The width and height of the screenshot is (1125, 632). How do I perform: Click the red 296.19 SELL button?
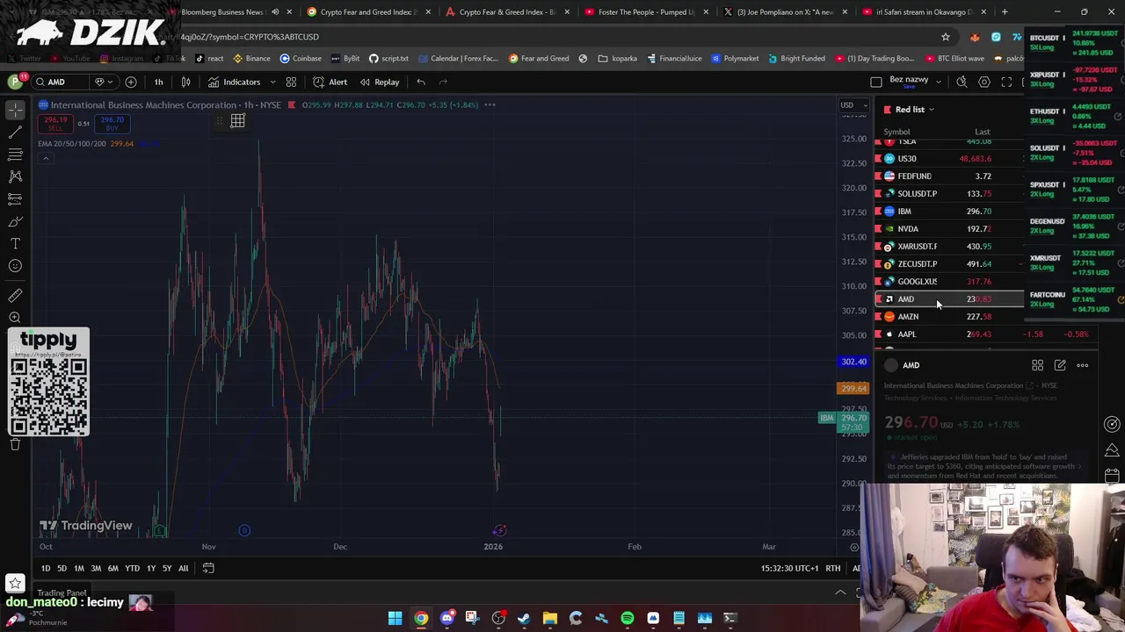coord(54,124)
